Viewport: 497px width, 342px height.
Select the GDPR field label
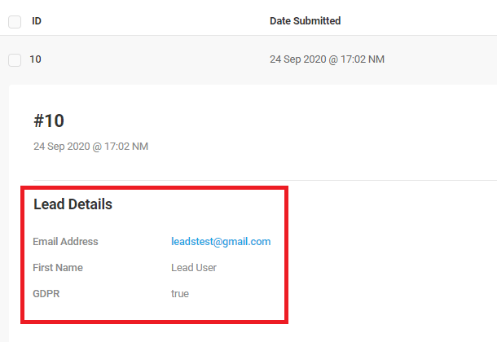pos(46,293)
